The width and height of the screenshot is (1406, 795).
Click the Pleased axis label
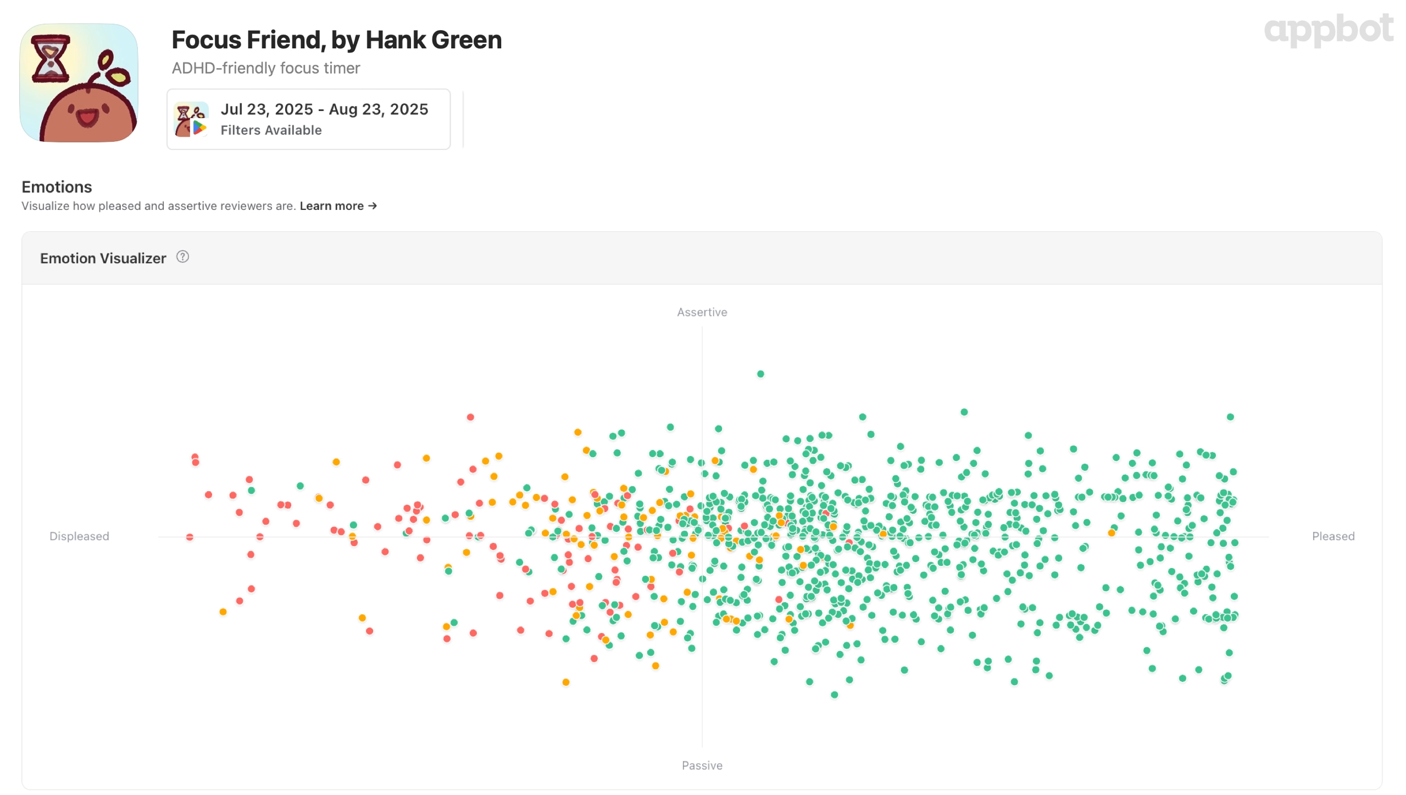(1333, 536)
